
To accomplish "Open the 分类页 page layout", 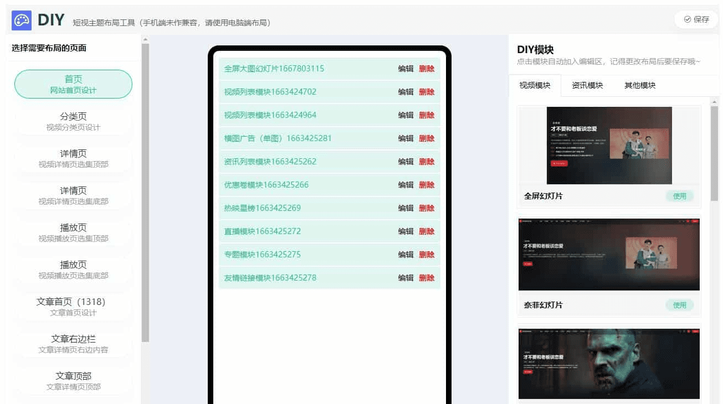I will point(73,121).
